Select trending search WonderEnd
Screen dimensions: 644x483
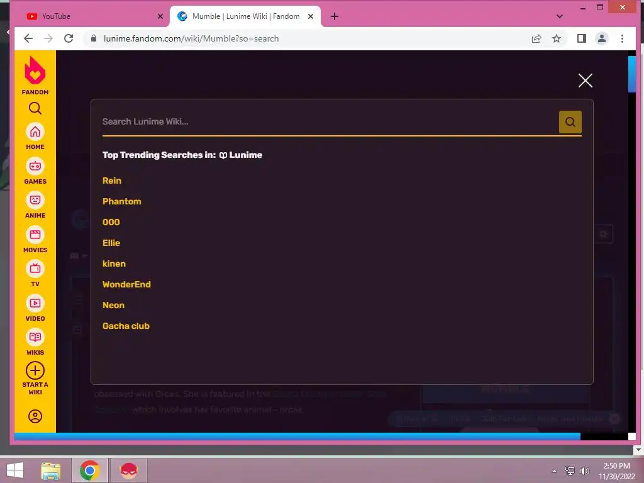point(126,284)
